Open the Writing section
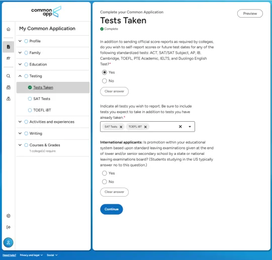The width and height of the screenshot is (272, 260). point(36,133)
